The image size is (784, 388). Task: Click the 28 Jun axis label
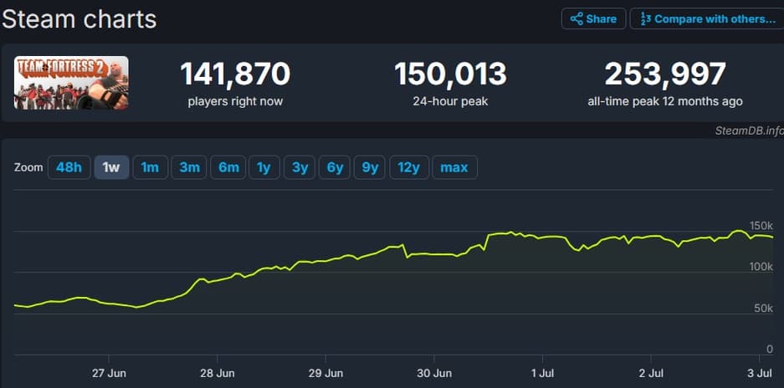coord(217,373)
